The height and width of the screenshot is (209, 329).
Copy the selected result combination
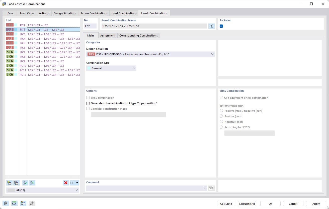(16, 183)
